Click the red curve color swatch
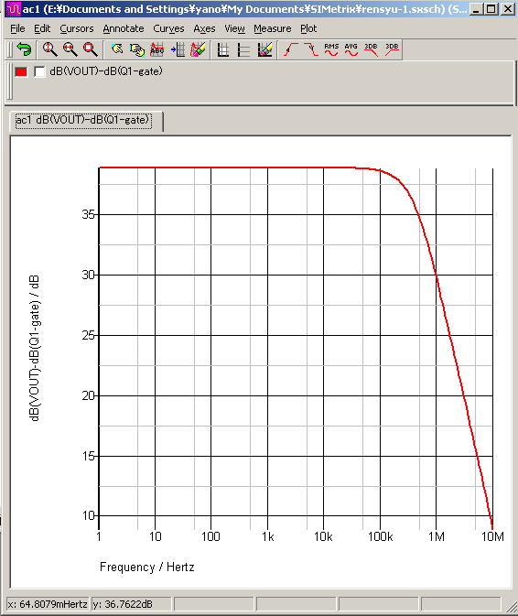This screenshot has height=616, width=518. 21,72
